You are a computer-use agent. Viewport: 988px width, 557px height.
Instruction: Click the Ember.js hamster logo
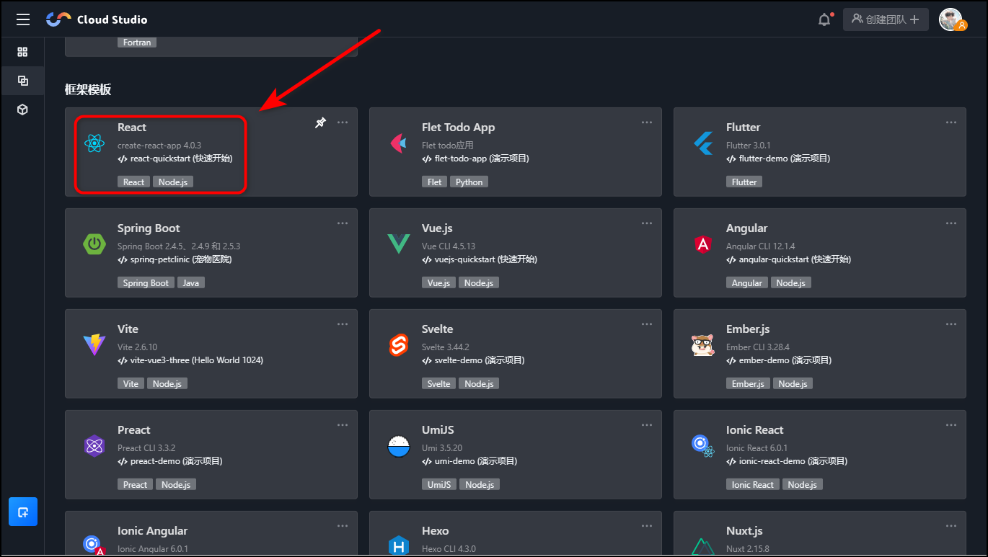pos(702,345)
